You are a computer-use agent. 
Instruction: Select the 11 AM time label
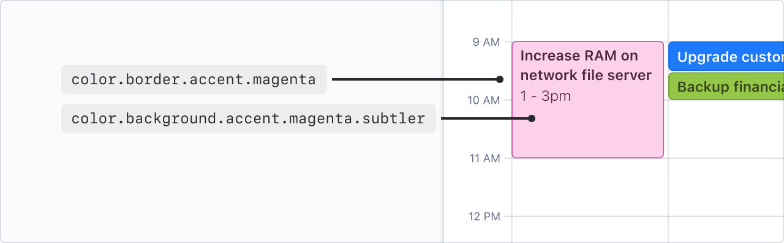484,158
